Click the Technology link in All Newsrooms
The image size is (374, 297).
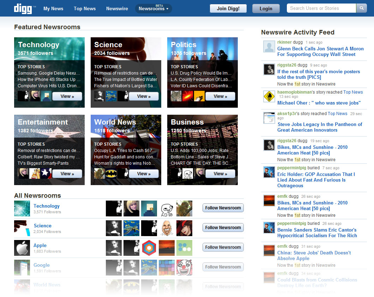tap(46, 206)
